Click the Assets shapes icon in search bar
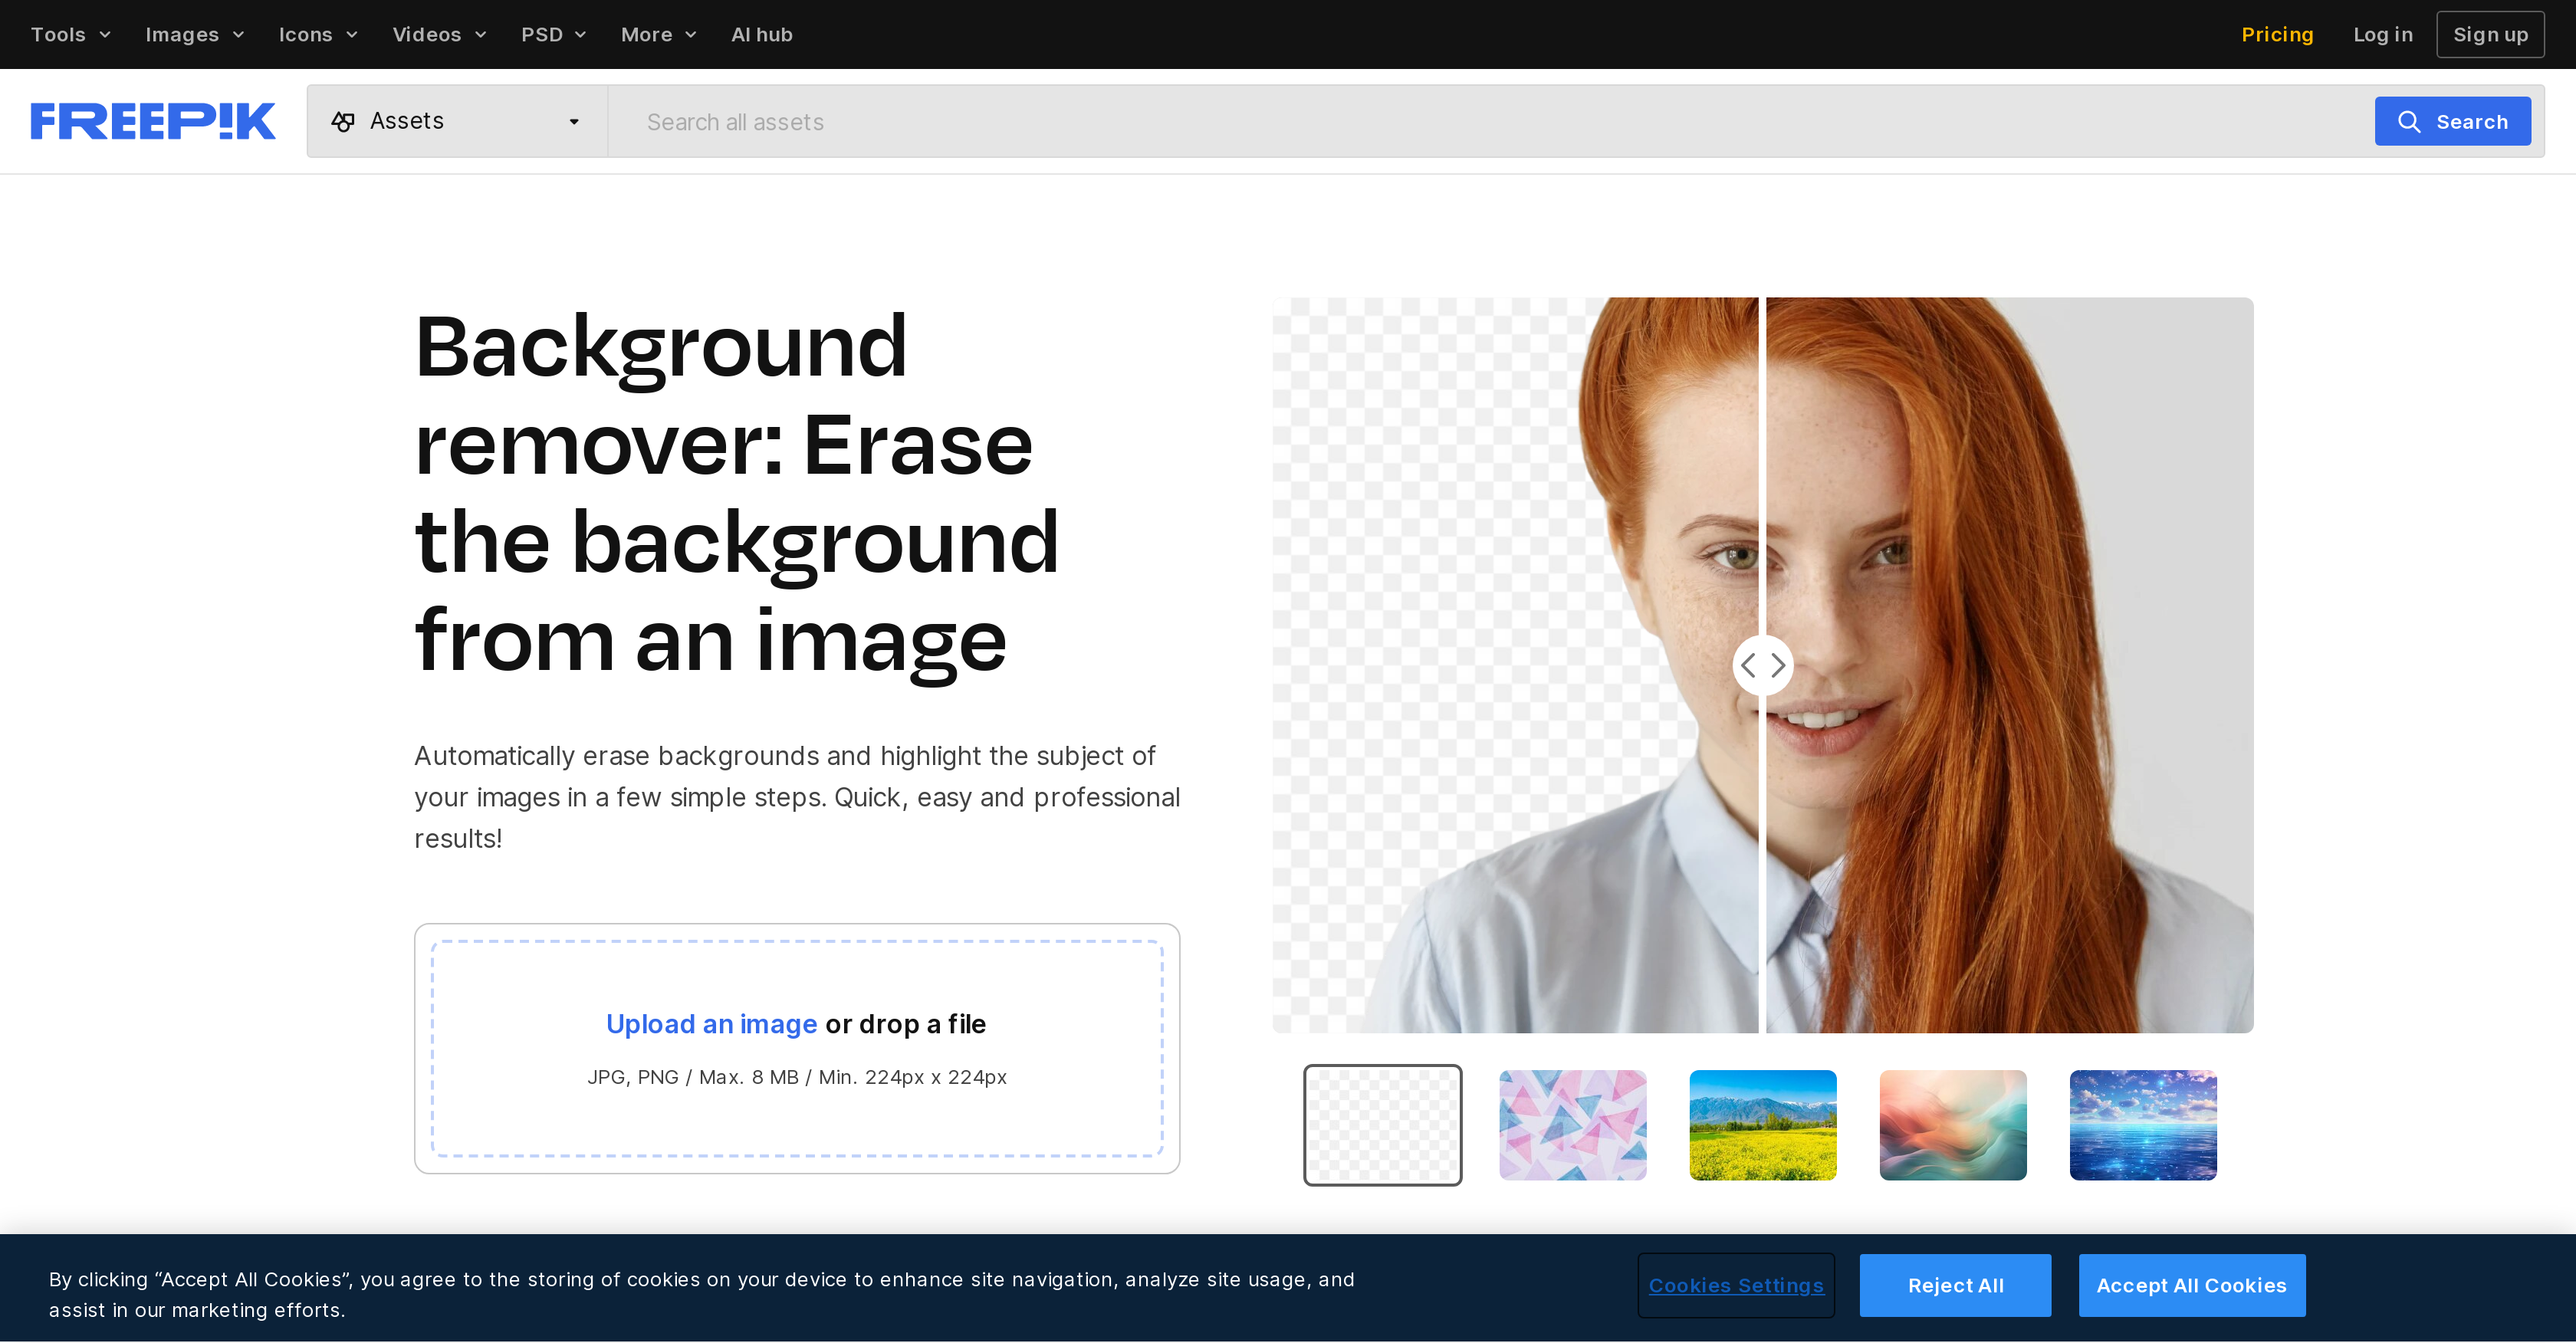This screenshot has height=1343, width=2576. tap(343, 122)
